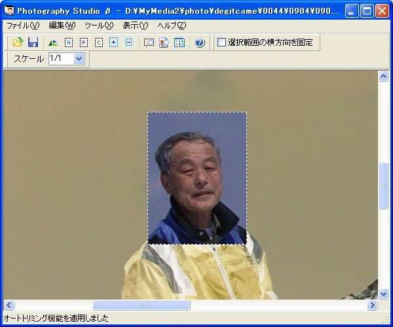This screenshot has width=393, height=327.
Task: Click the green mountain icon in toolbar
Action: (53, 43)
